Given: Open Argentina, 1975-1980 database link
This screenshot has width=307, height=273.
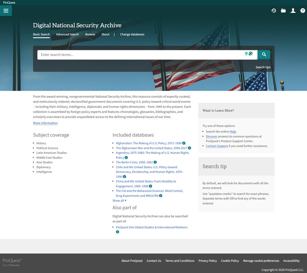Looking at the screenshot, I should pyautogui.click(x=152, y=155).
